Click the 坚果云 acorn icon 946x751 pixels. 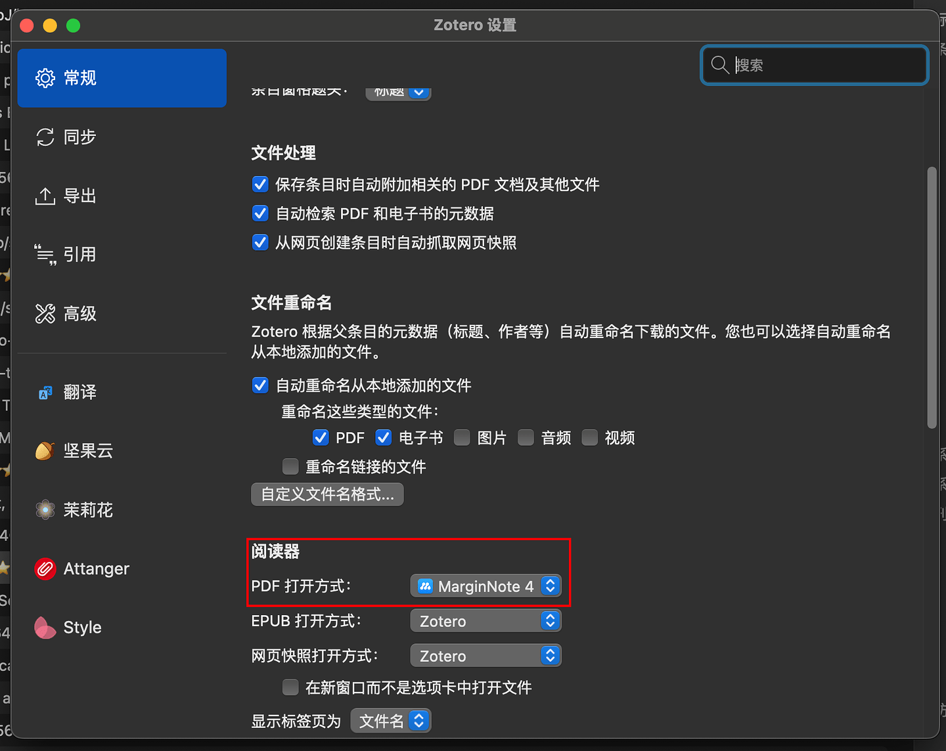[x=45, y=451]
